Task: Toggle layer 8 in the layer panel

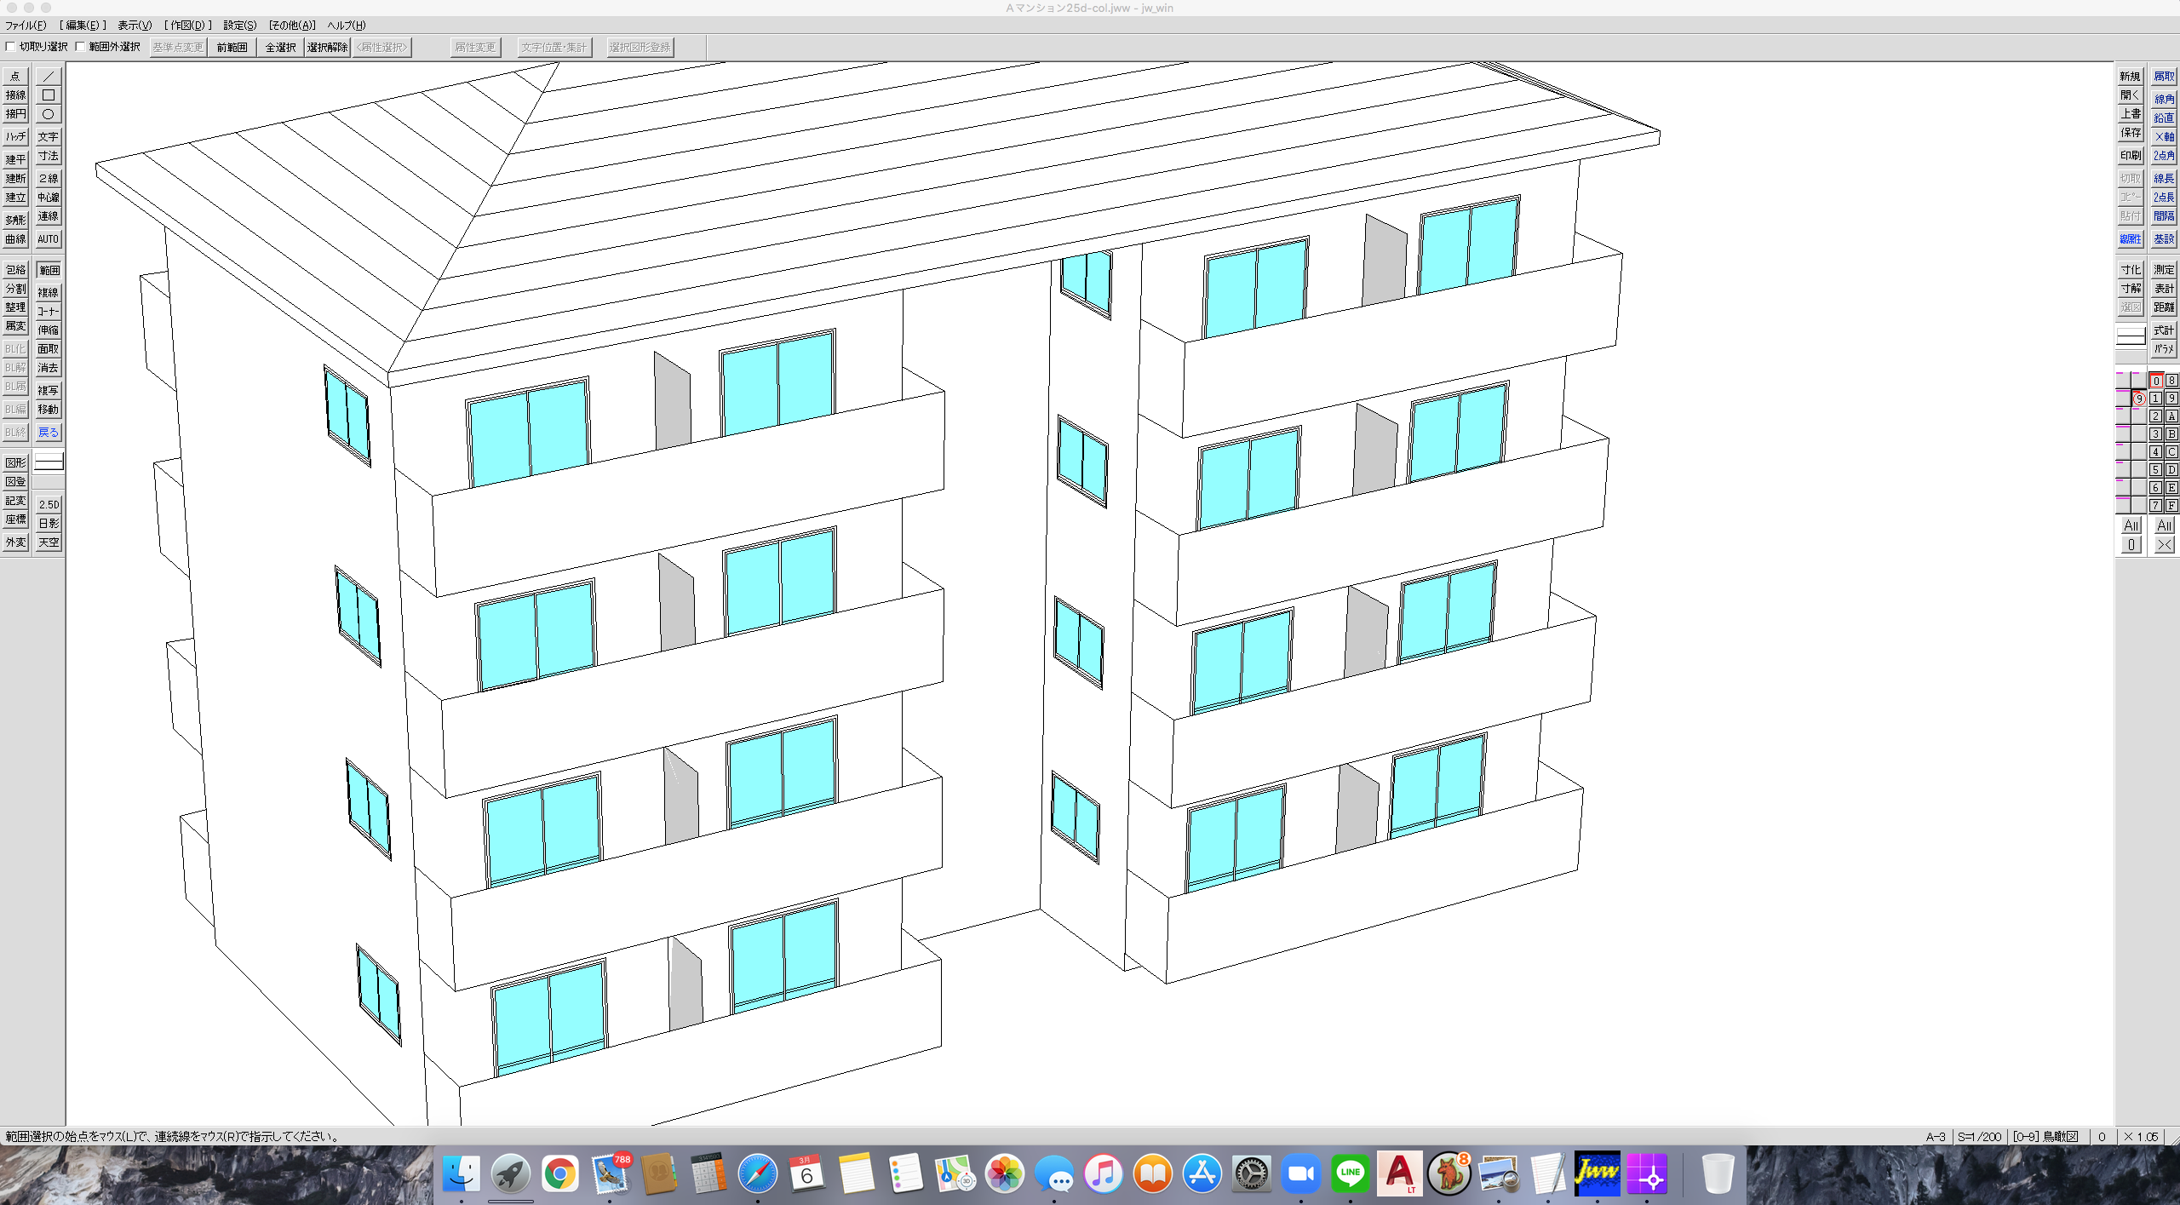Action: pos(2171,381)
